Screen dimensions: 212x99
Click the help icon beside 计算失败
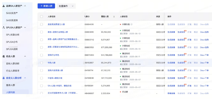tap(131, 24)
